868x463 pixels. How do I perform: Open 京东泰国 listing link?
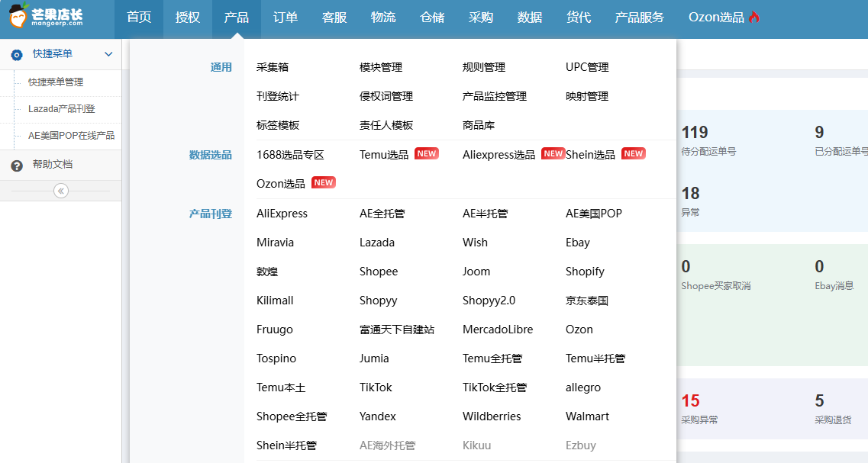point(587,301)
